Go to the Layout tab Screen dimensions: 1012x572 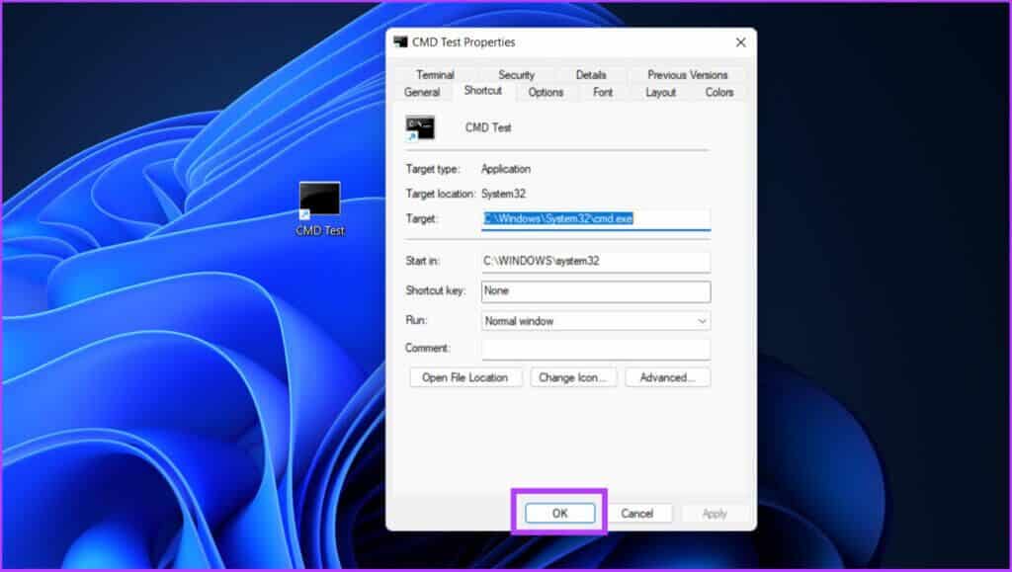click(661, 92)
